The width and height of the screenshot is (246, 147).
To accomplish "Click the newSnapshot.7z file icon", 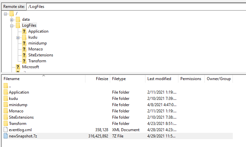I will (x=6, y=136).
